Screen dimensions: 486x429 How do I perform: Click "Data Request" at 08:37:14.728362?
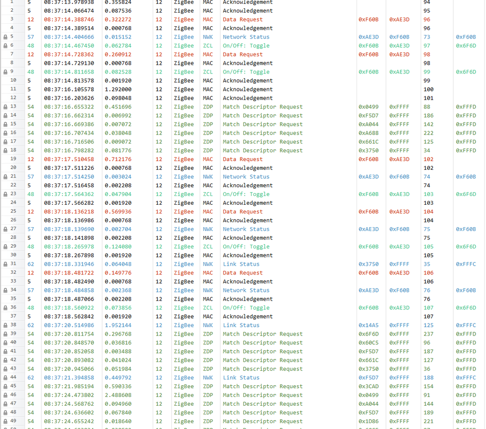pyautogui.click(x=243, y=54)
